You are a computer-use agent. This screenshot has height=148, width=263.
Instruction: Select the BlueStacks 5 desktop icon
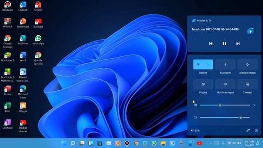[x=7, y=57]
